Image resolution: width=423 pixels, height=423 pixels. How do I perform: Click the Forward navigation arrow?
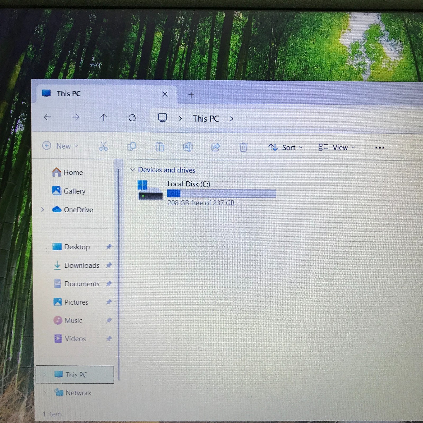click(x=76, y=117)
